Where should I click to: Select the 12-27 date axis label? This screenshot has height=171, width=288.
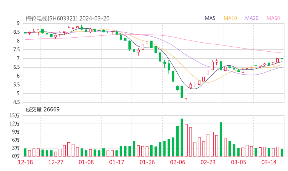pyautogui.click(x=56, y=162)
